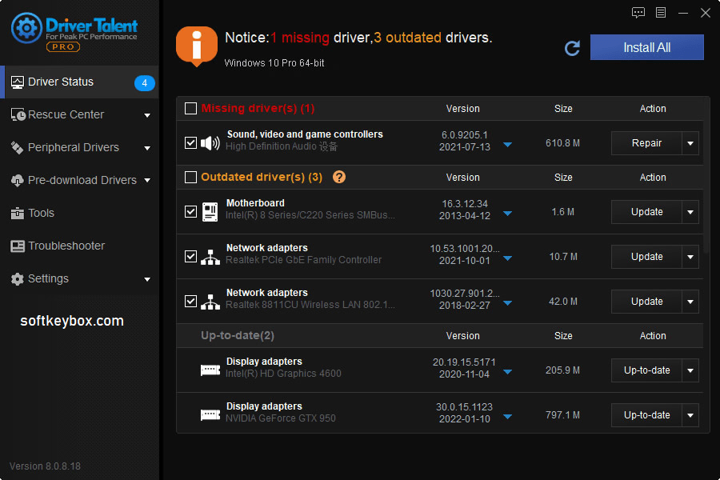The image size is (720, 480).
Task: Open the outdated drivers help question mark
Action: pos(339,177)
